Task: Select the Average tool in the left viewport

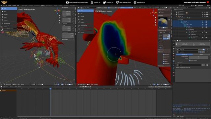Action: [9, 14]
